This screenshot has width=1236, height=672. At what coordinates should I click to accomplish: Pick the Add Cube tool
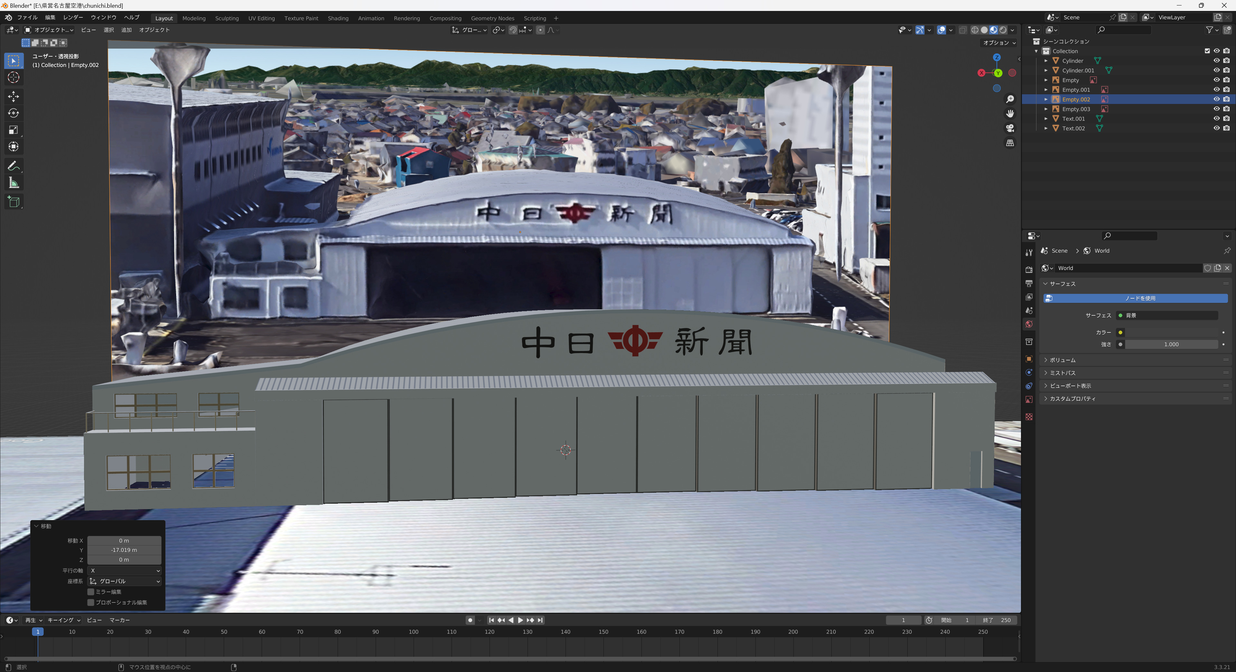point(14,202)
